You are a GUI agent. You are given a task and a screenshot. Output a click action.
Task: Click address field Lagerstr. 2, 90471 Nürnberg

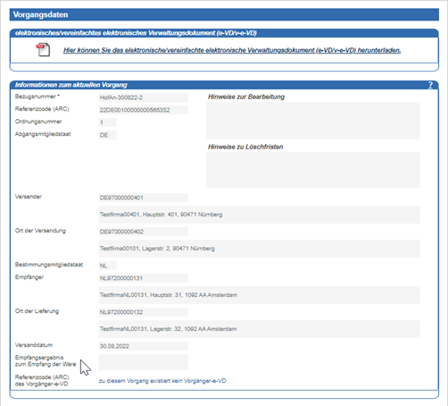pos(260,249)
